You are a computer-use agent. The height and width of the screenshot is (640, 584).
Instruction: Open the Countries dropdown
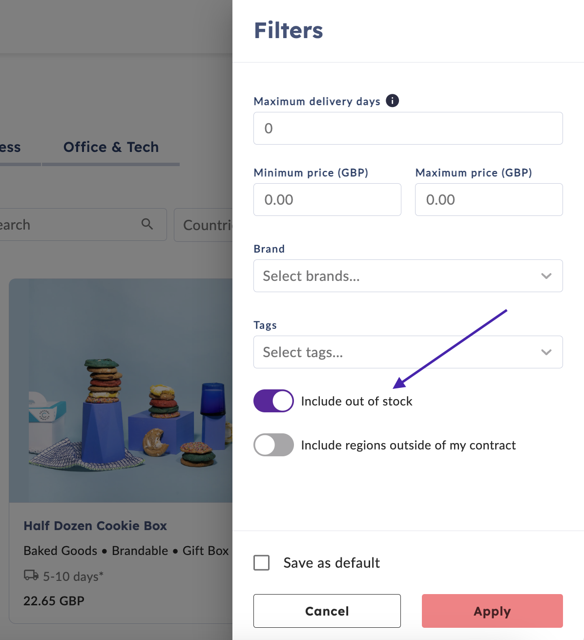coord(203,225)
